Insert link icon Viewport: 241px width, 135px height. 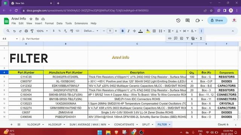click(170, 38)
